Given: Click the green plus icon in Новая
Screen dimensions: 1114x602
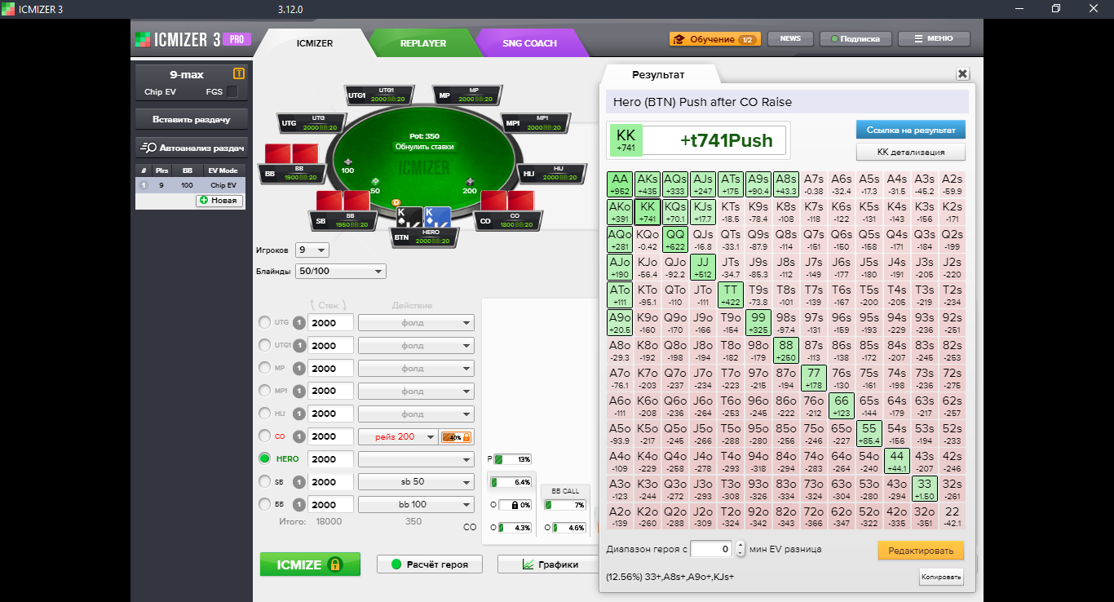Looking at the screenshot, I should tap(203, 200).
